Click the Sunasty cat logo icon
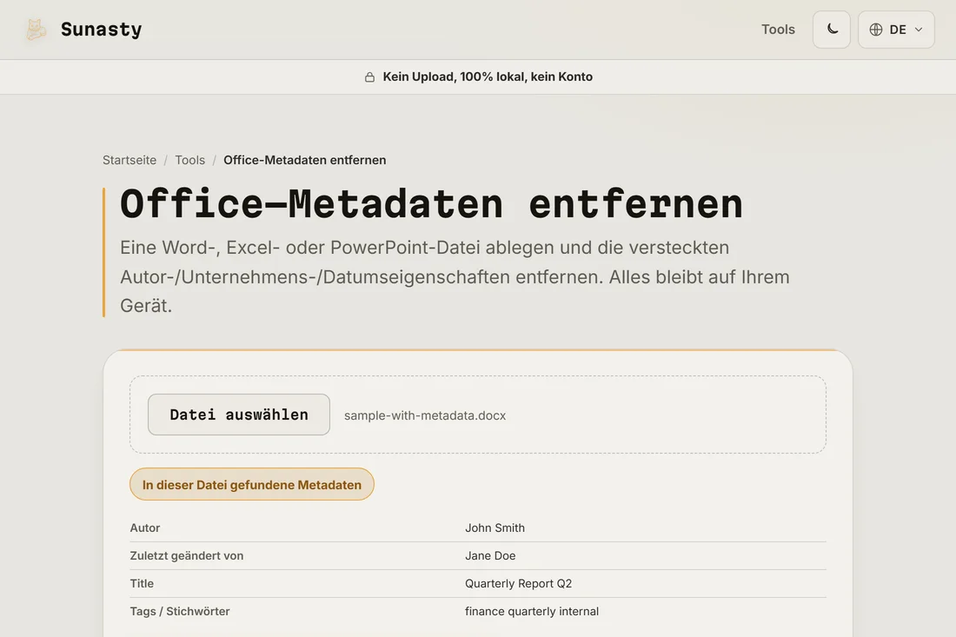This screenshot has height=637, width=956. click(36, 30)
